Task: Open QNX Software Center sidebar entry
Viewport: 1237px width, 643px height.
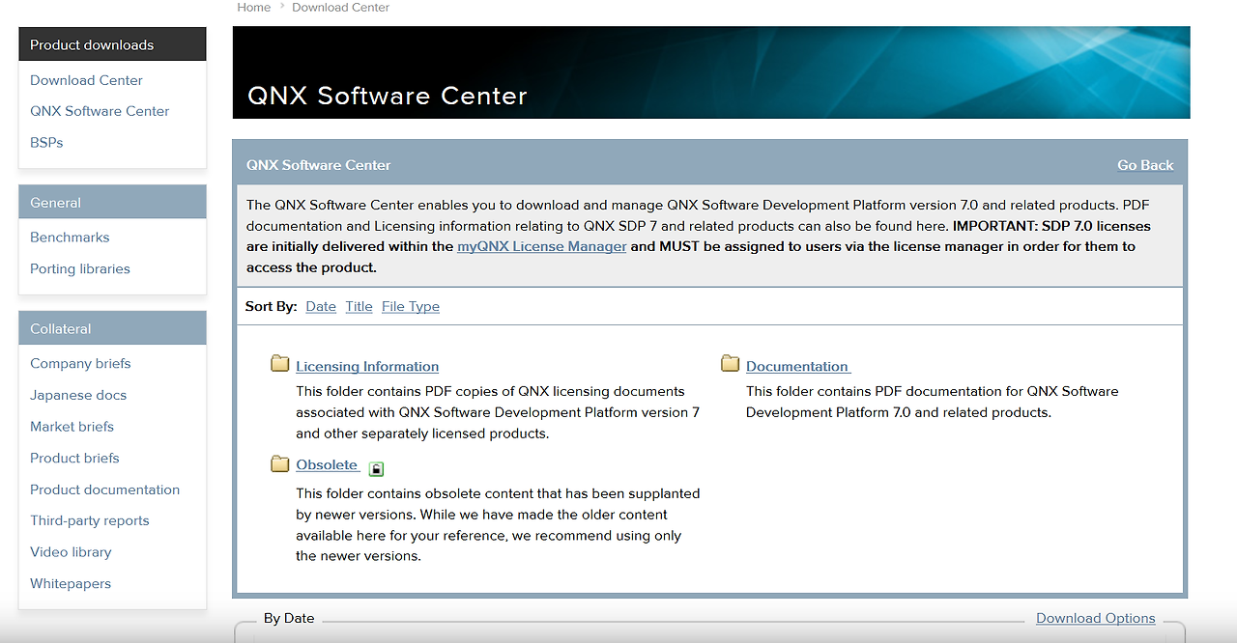Action: (x=100, y=110)
